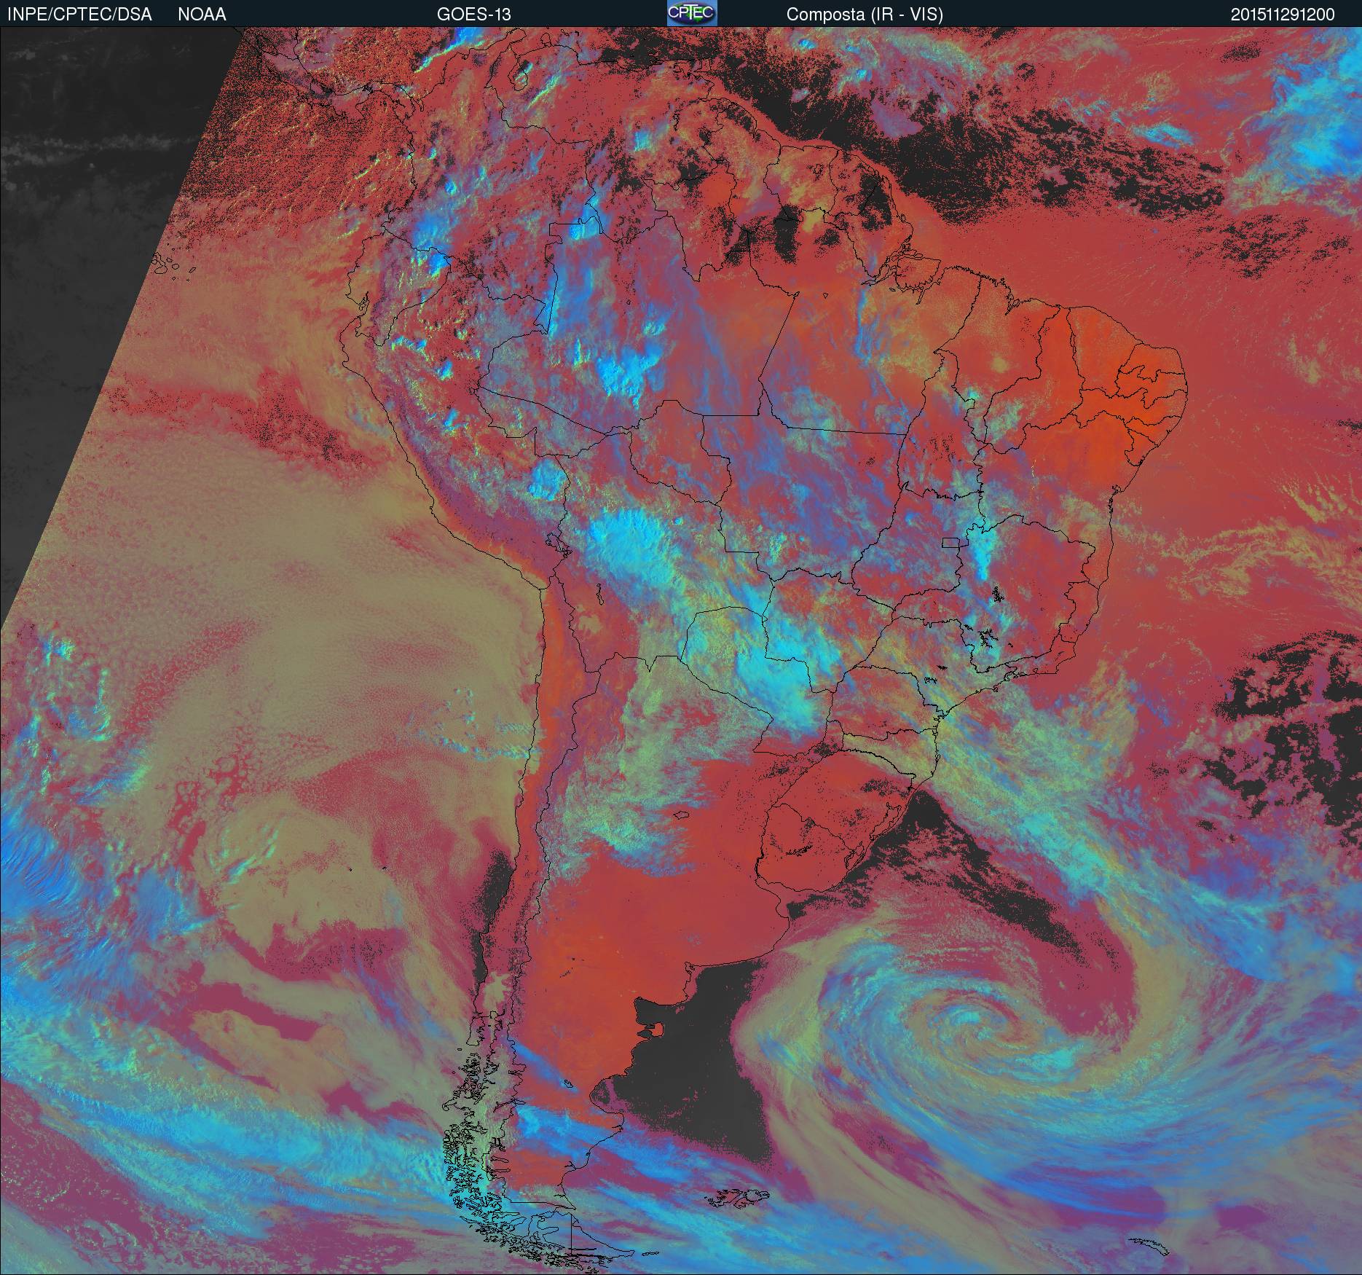Click the NOAA label in header
This screenshot has height=1275, width=1362.
click(202, 15)
